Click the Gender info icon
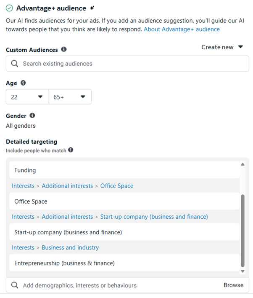The width and height of the screenshot is (253, 298). (32, 115)
